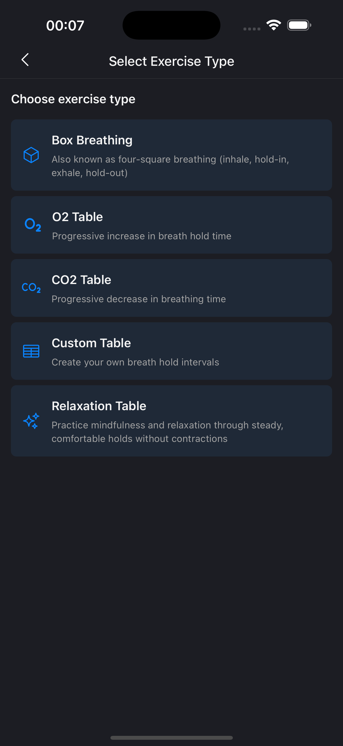Tap the back chevron to go back

(x=25, y=60)
